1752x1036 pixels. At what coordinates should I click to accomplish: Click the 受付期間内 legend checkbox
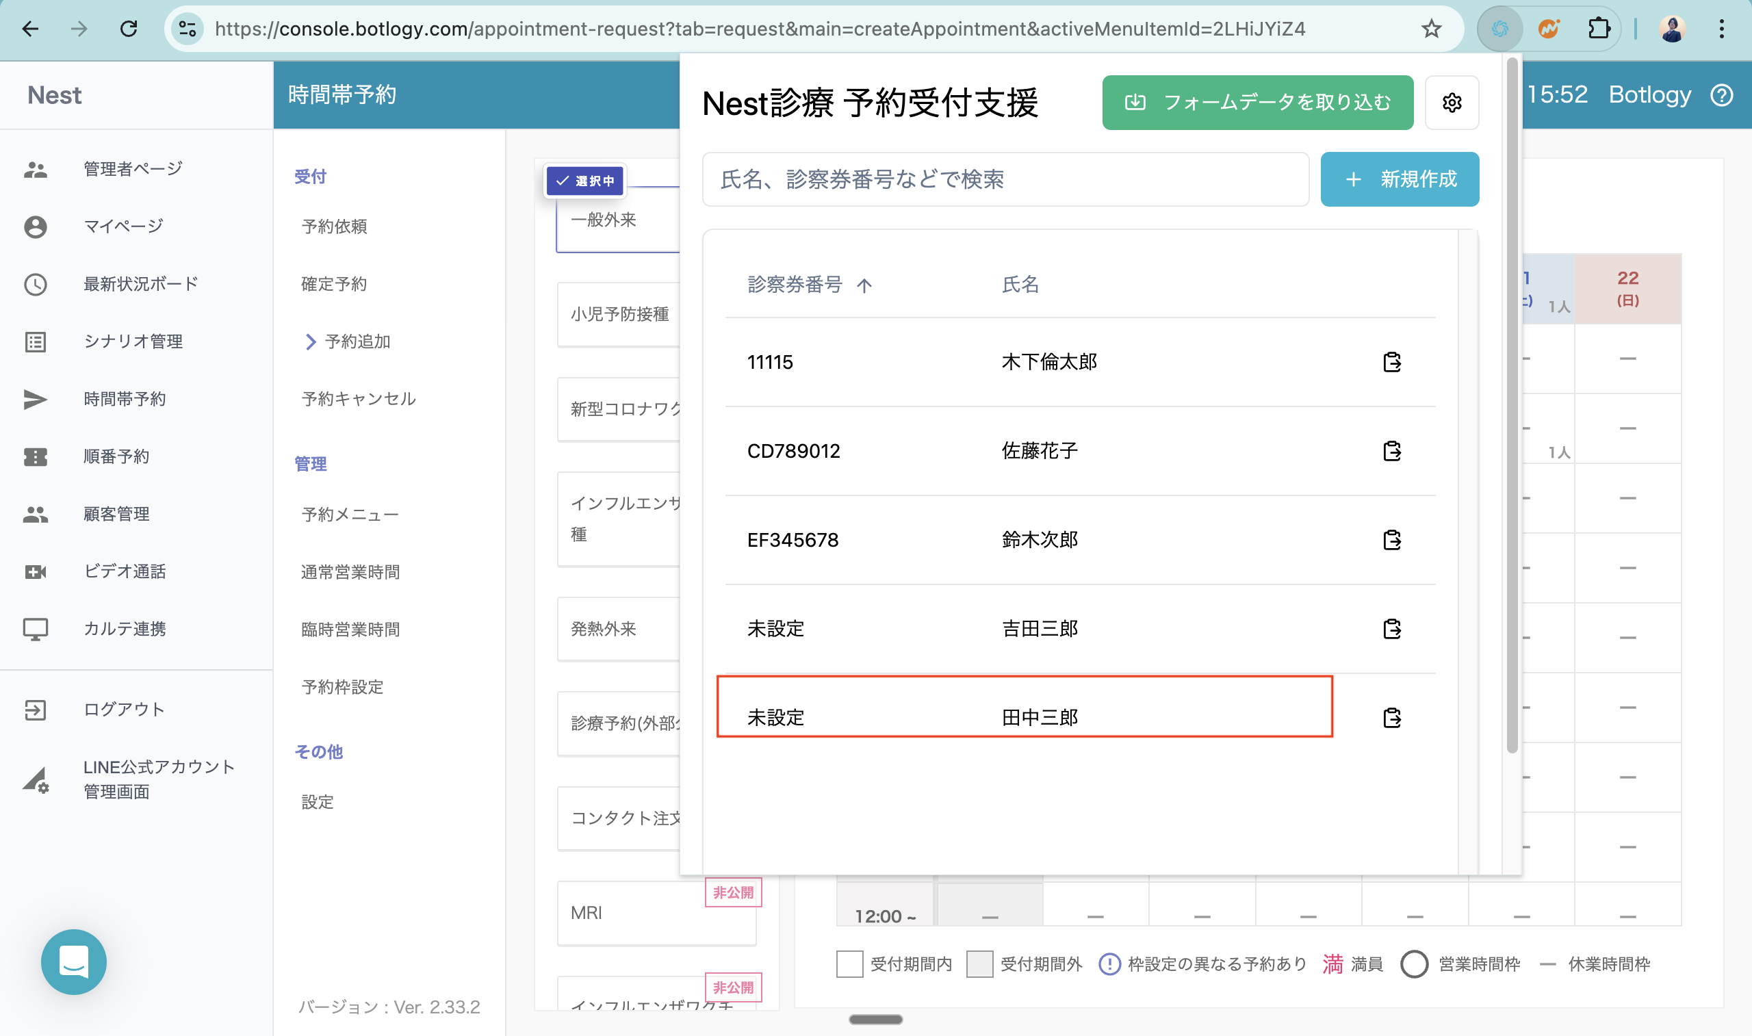coord(849,964)
